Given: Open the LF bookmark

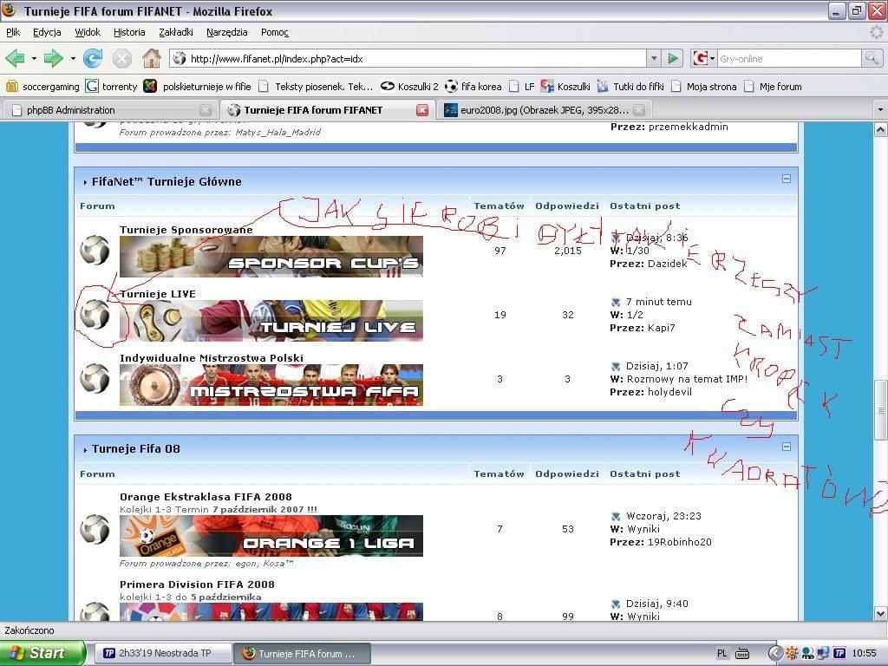Looking at the screenshot, I should coord(522,87).
